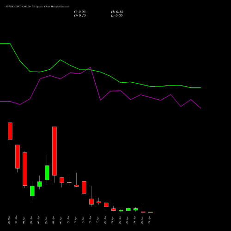The image size is (231, 231).
Task: Click the red candle above 16 Apr
Action: tap(91, 201)
